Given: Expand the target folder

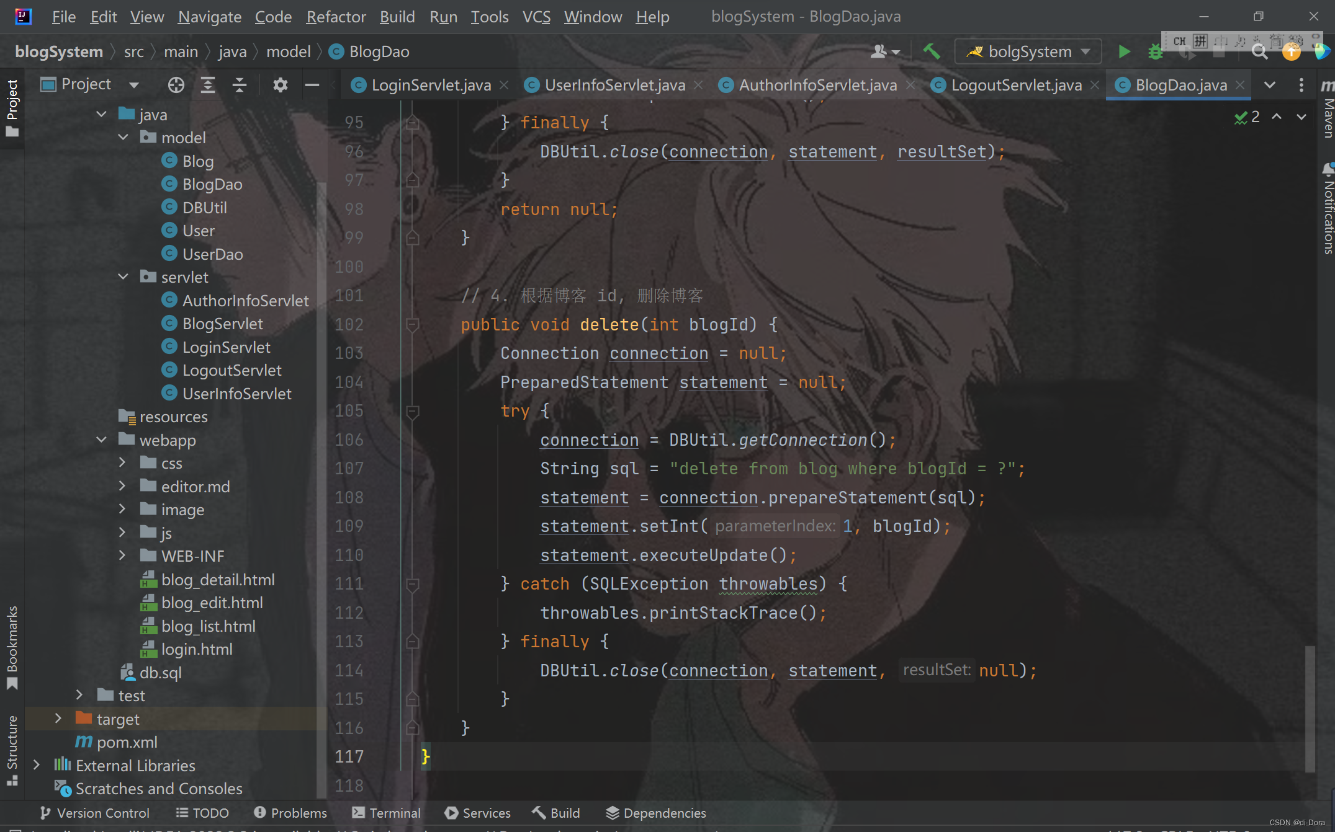Looking at the screenshot, I should pyautogui.click(x=58, y=719).
